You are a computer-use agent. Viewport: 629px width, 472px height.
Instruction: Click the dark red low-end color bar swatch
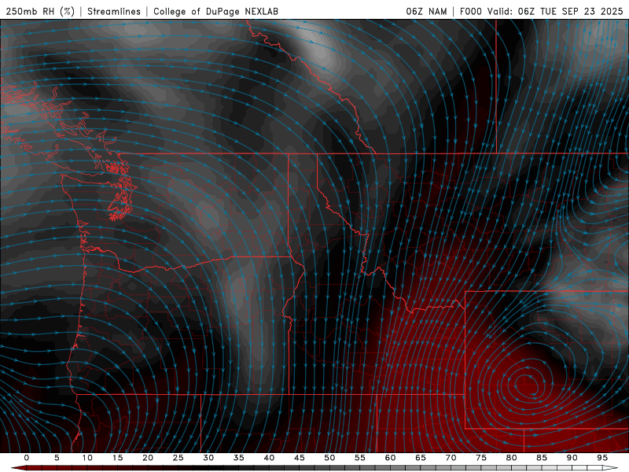click(19, 468)
